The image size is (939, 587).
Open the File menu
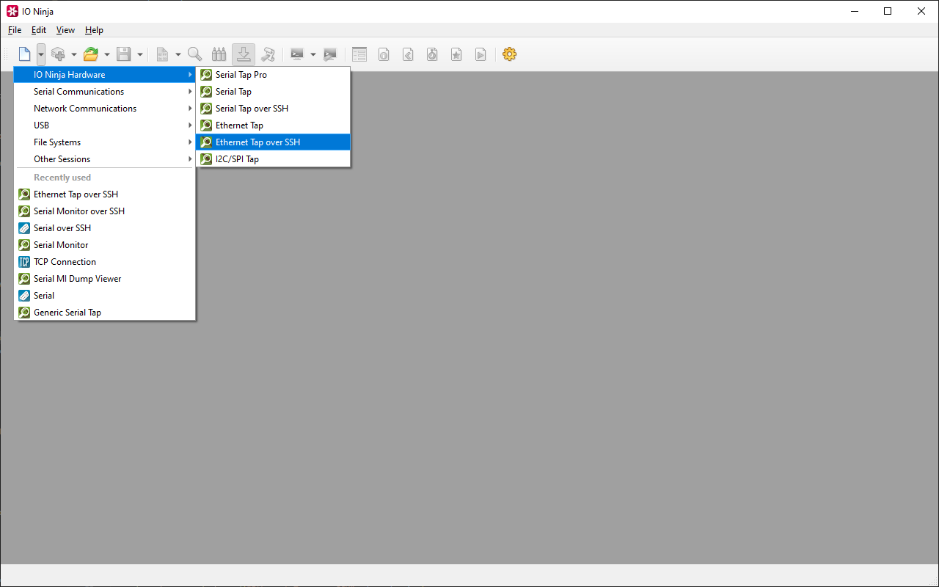[x=15, y=30]
